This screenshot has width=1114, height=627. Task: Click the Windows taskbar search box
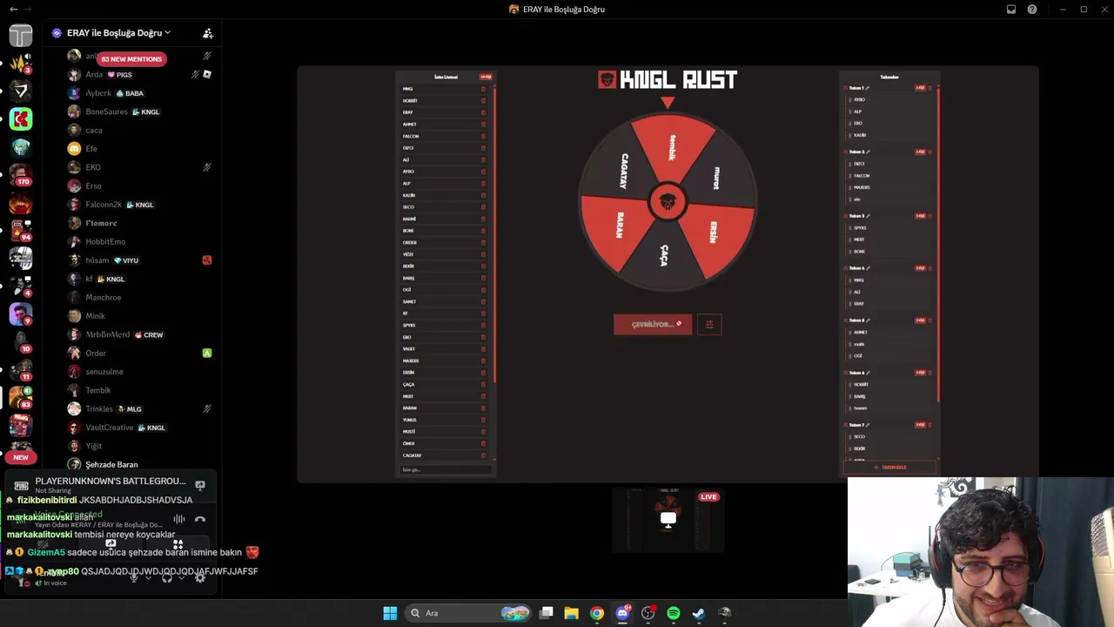pyautogui.click(x=469, y=613)
